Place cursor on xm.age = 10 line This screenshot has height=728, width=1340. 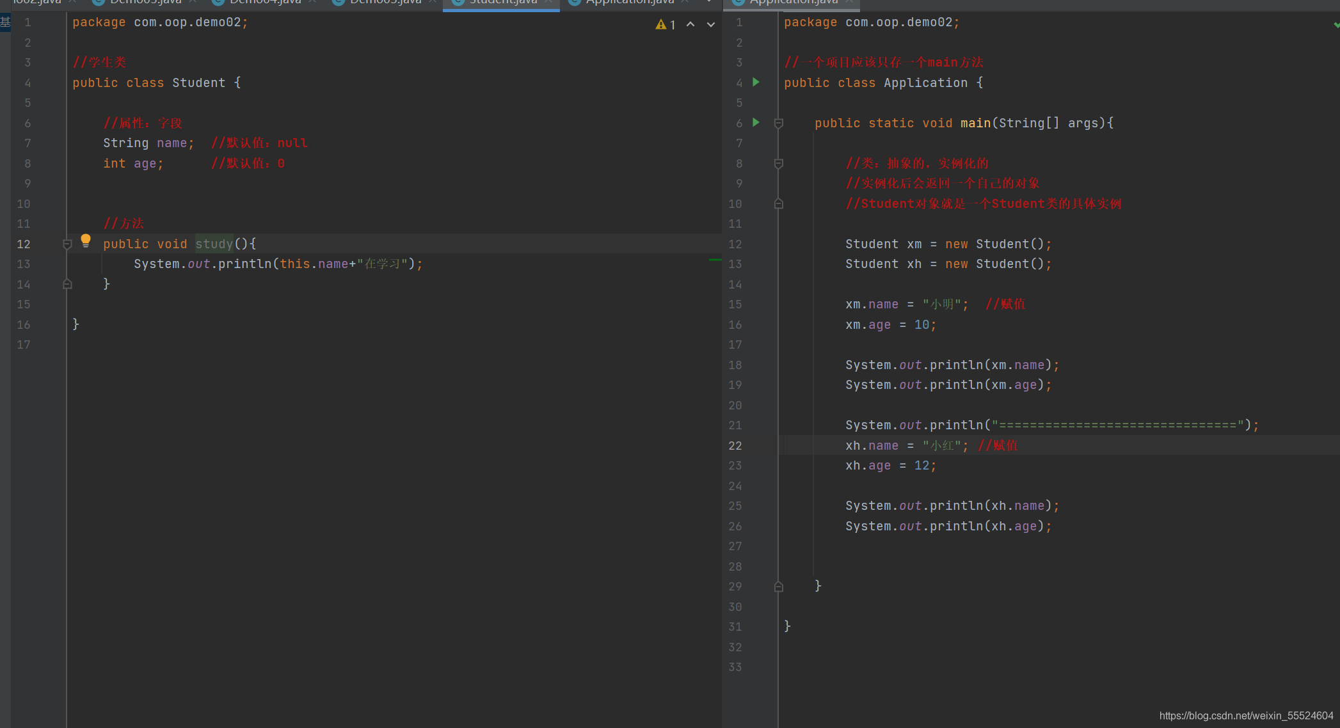[x=890, y=325]
